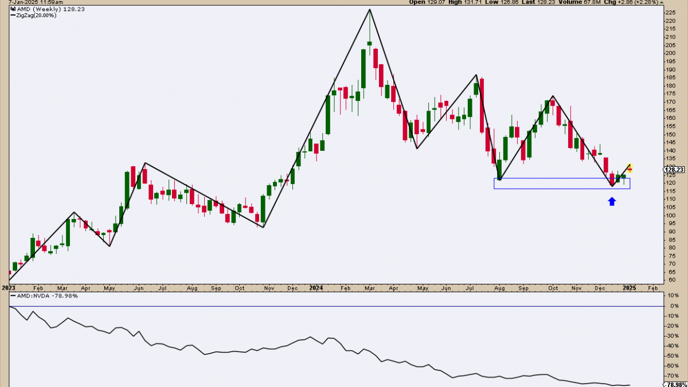The width and height of the screenshot is (688, 387).
Task: Click the 175 price axis label
Action: [x=671, y=93]
